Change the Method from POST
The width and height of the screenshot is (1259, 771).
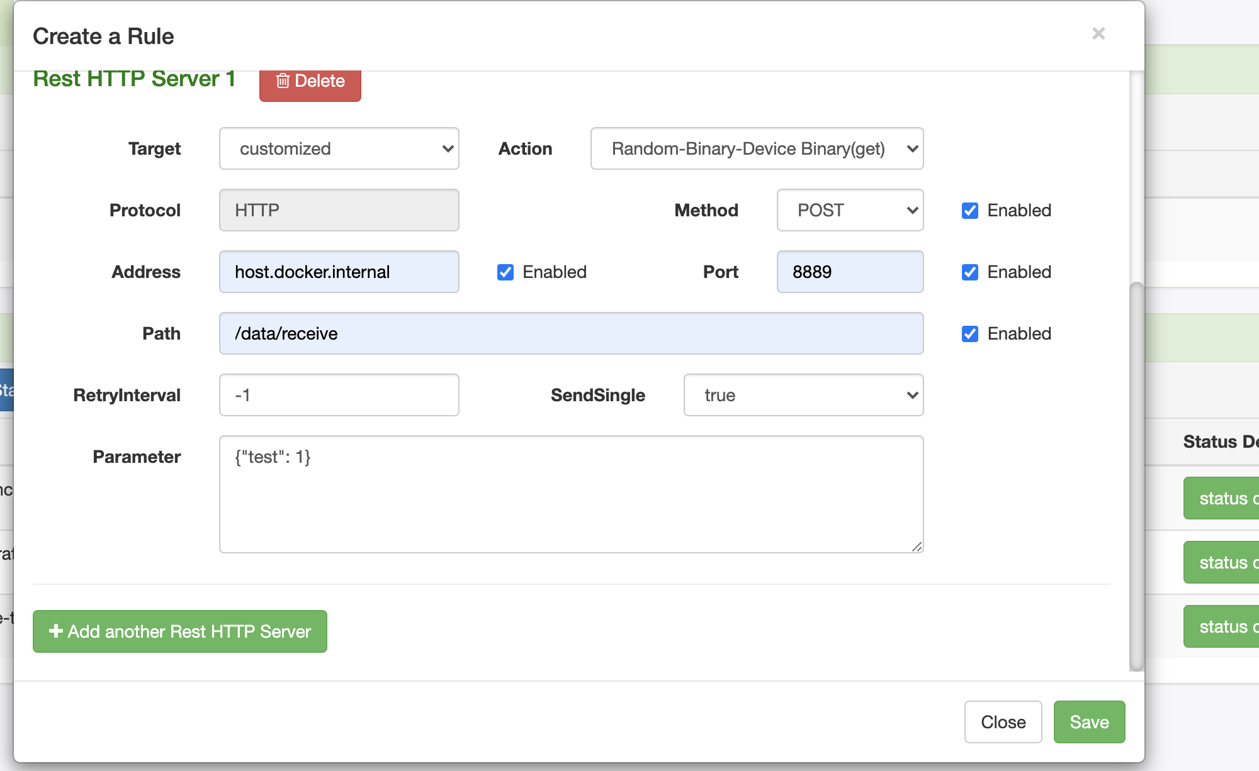point(849,211)
